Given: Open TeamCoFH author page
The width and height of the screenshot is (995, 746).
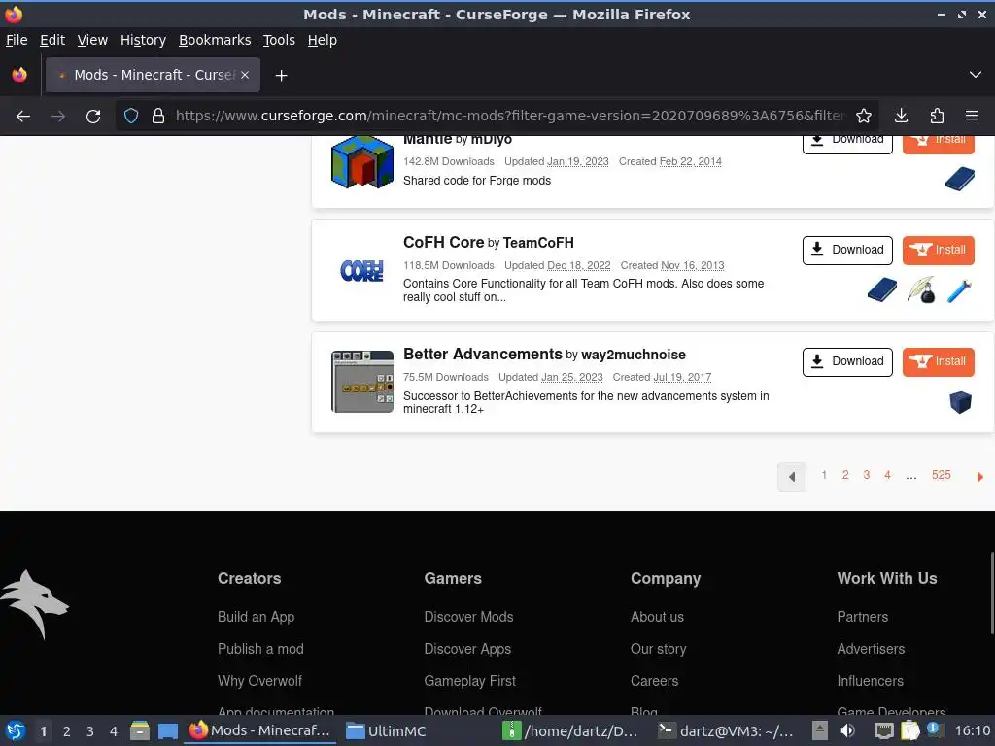Looking at the screenshot, I should [x=538, y=243].
